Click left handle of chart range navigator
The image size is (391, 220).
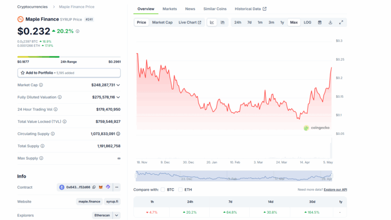(136, 176)
